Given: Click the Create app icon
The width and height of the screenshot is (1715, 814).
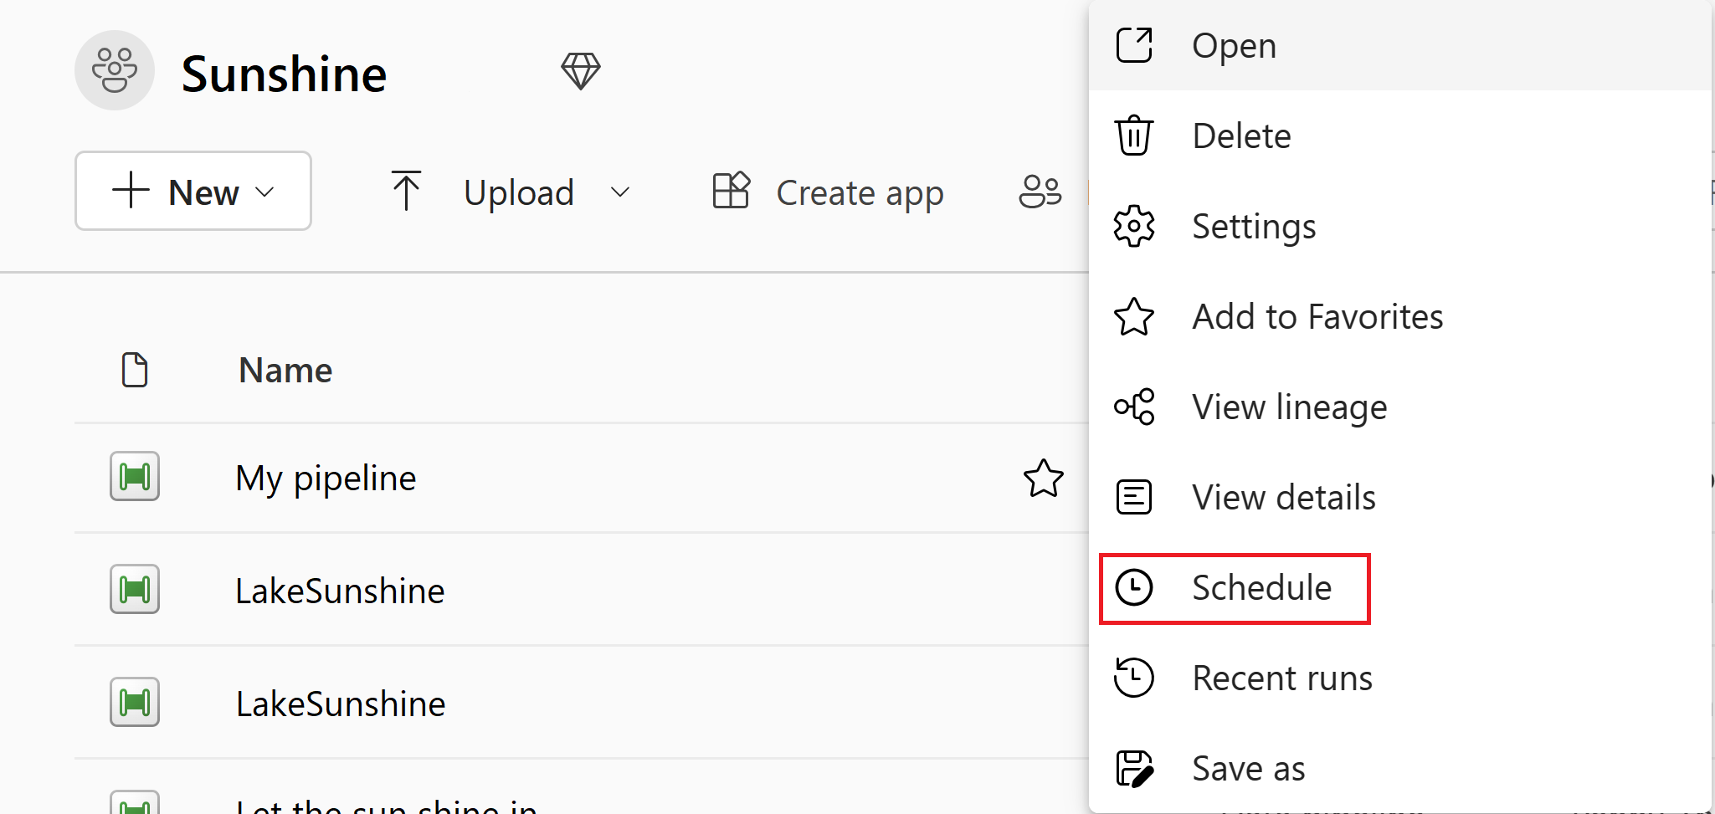Looking at the screenshot, I should [x=730, y=191].
